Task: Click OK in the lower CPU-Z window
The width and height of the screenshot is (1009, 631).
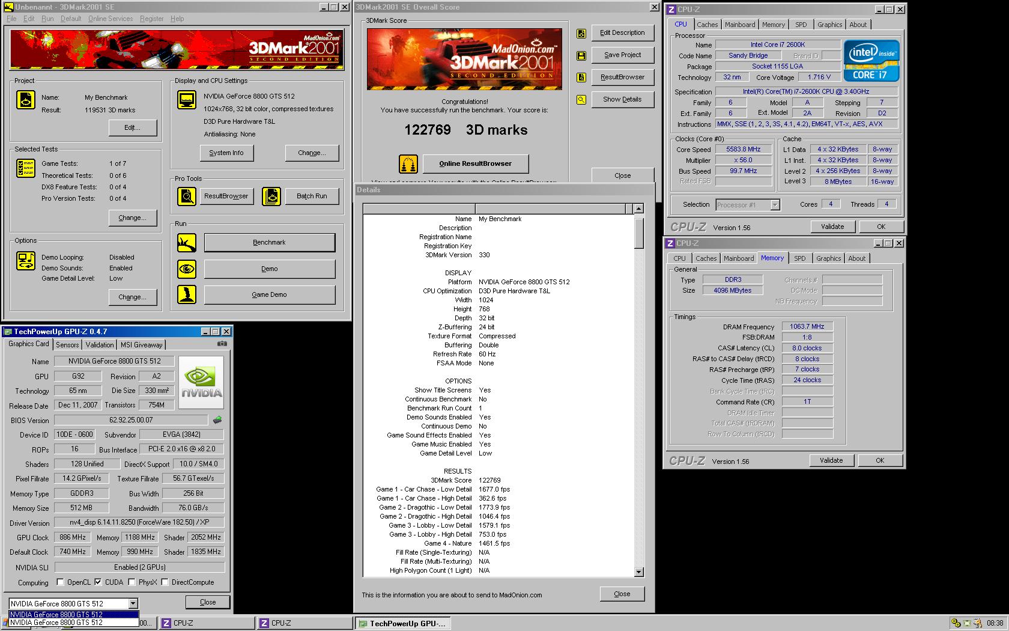Action: [x=880, y=460]
